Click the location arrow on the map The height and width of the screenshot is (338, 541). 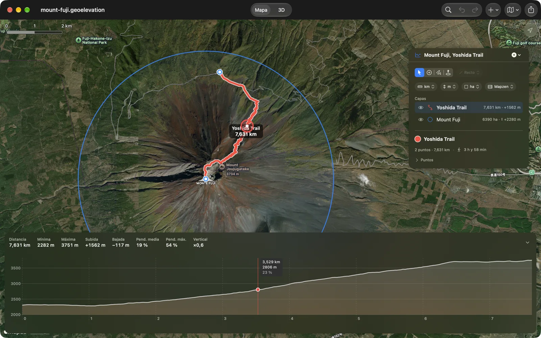click(x=530, y=30)
